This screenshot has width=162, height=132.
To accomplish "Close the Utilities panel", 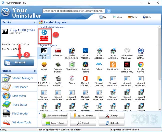I will [35, 71].
